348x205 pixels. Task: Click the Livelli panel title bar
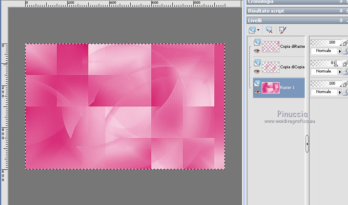tap(298, 21)
